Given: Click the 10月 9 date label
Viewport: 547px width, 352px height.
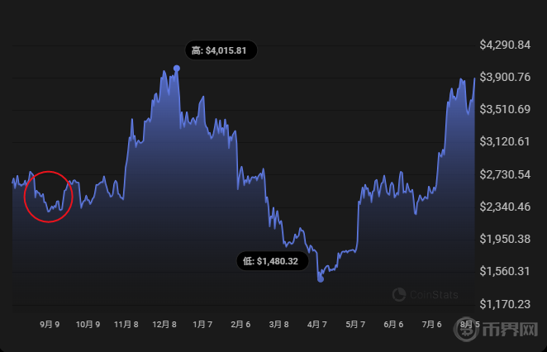Looking at the screenshot, I should point(88,326).
